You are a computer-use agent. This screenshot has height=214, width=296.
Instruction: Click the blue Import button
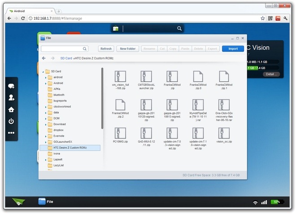233,49
